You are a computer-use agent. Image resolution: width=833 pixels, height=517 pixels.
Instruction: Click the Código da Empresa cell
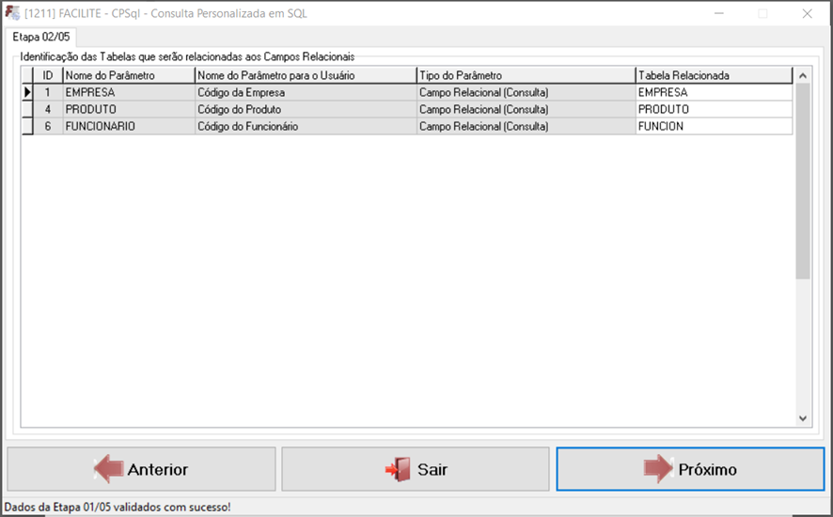tap(306, 92)
